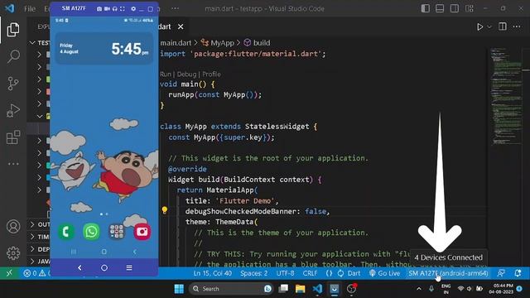
Task: Enter fullscreen in the phone mirror window
Action: click(x=123, y=9)
